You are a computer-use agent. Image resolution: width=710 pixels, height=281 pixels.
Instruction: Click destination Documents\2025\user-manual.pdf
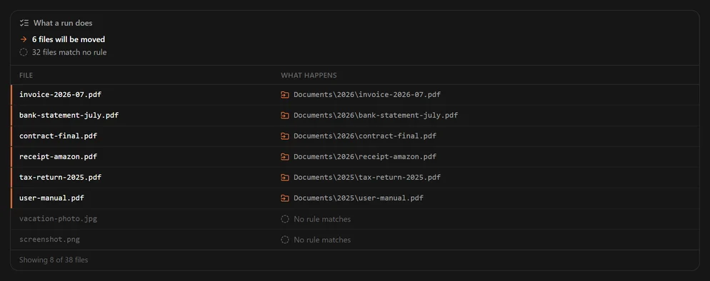coord(359,198)
